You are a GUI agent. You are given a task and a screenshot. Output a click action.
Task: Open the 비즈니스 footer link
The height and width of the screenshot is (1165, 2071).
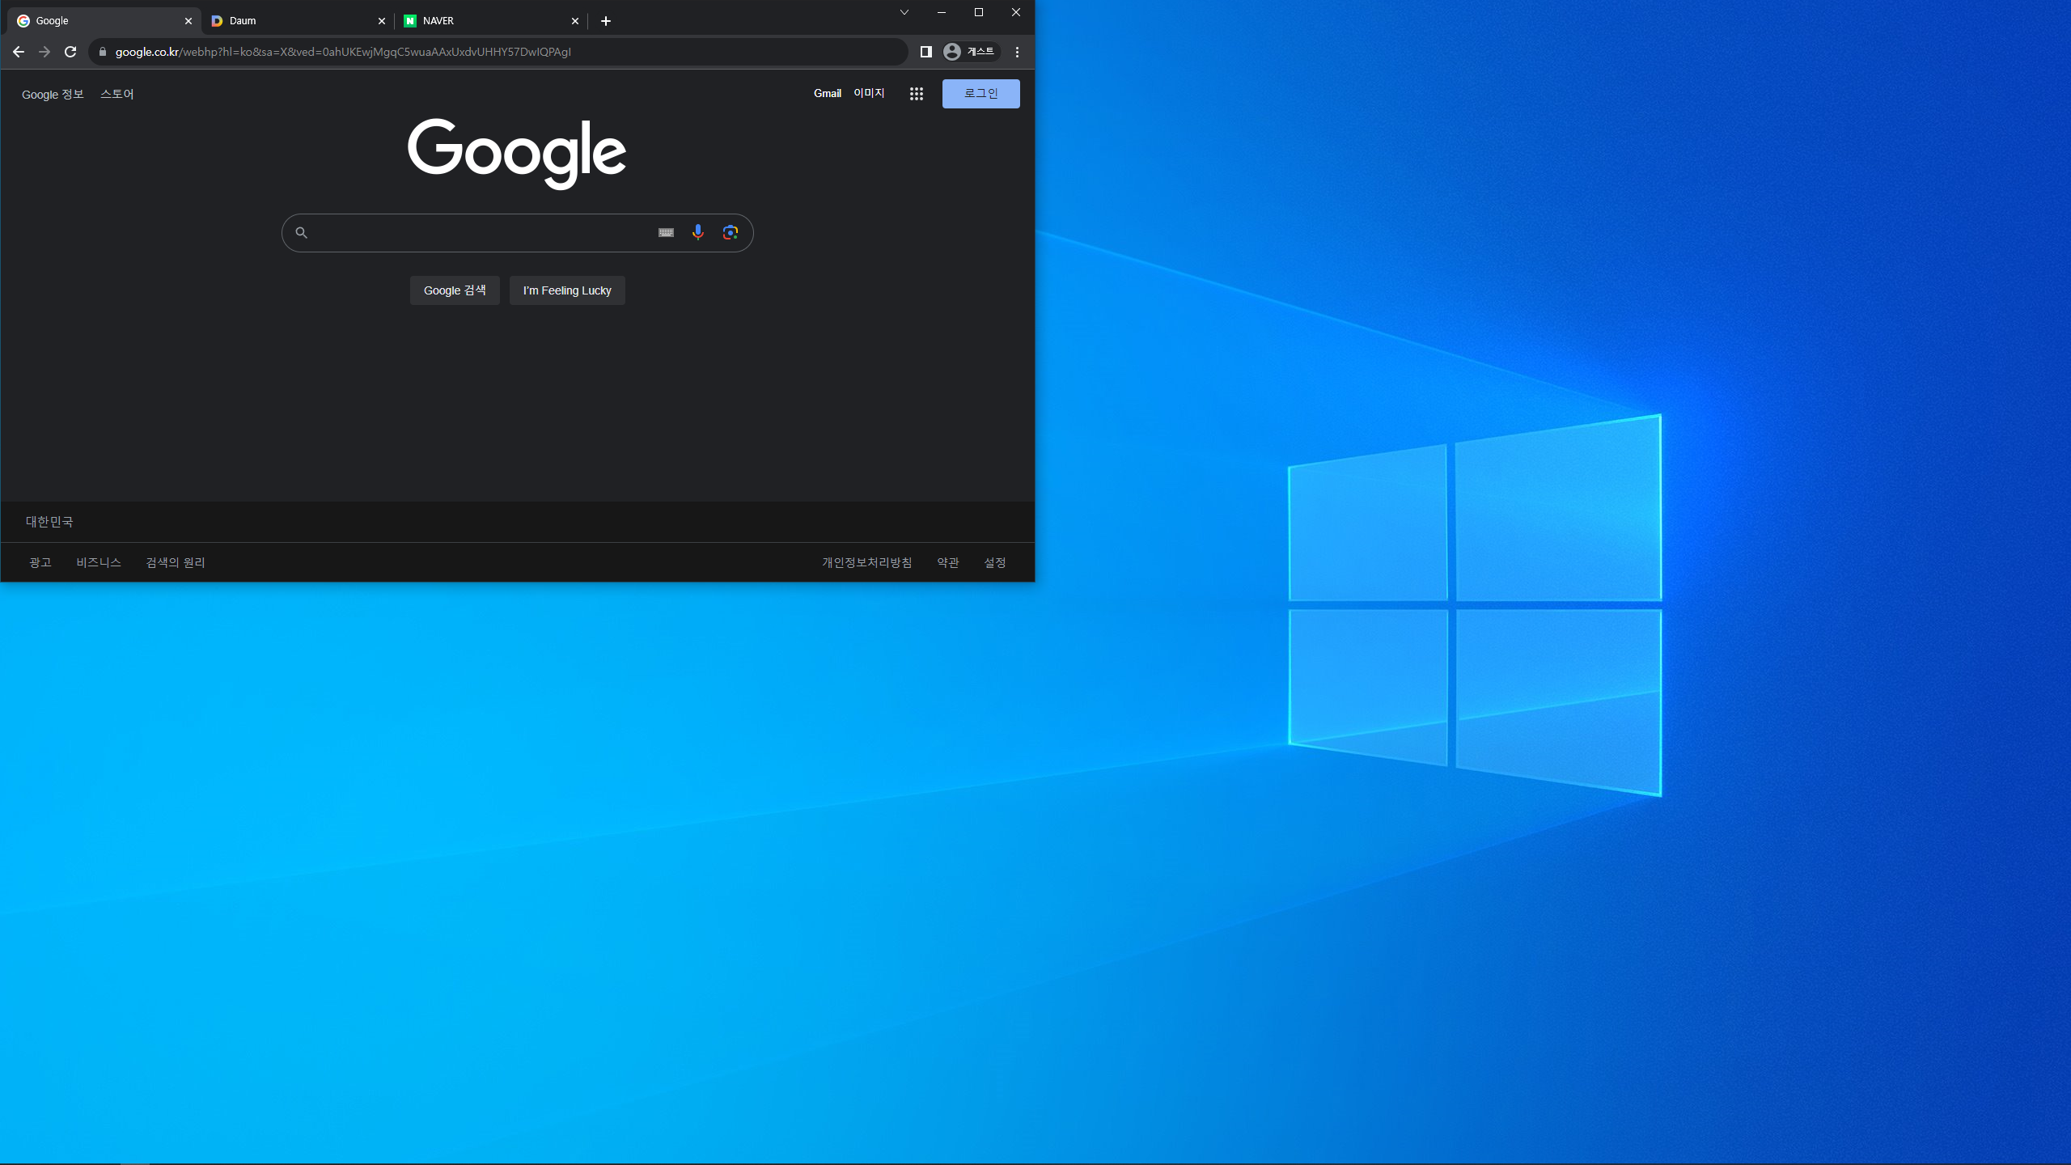click(x=99, y=562)
